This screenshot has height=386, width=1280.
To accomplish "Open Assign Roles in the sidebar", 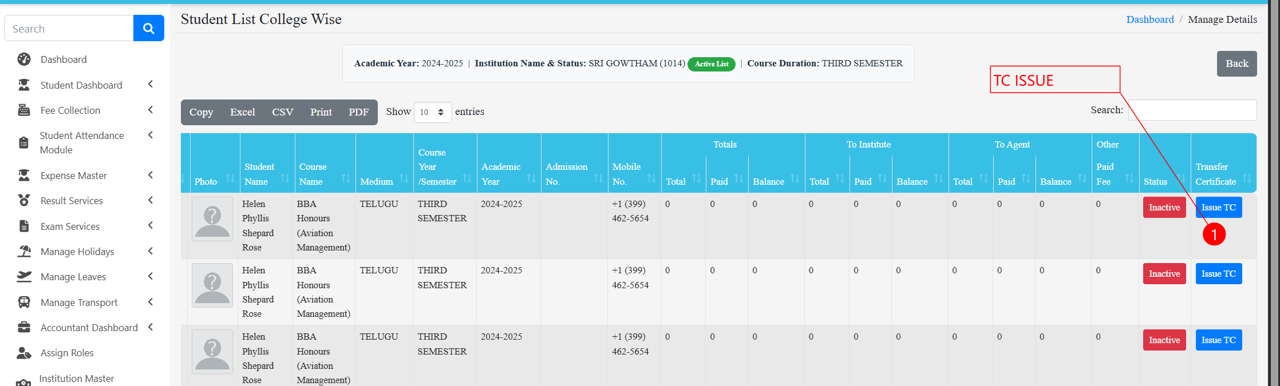I will [x=67, y=353].
